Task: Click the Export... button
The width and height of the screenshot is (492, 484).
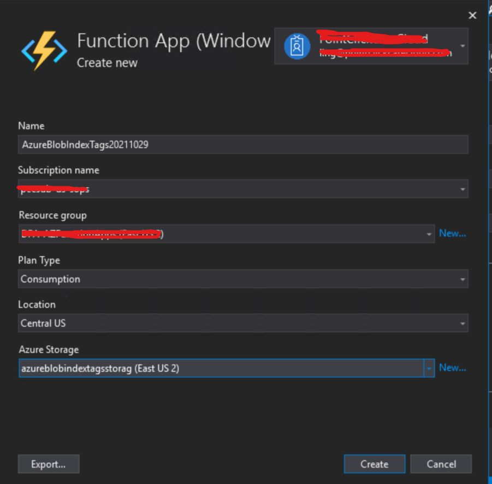Action: (x=49, y=464)
